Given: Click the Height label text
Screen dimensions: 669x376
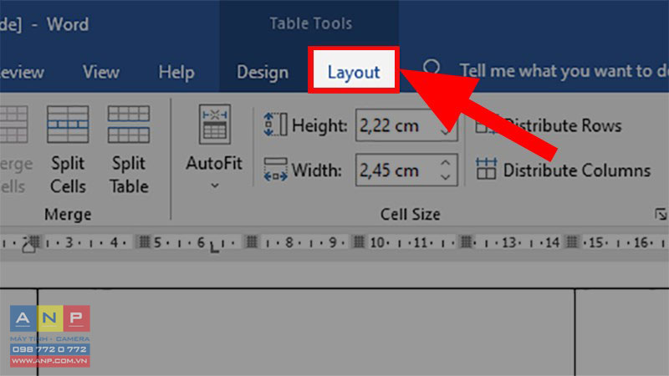Looking at the screenshot, I should click(x=319, y=125).
